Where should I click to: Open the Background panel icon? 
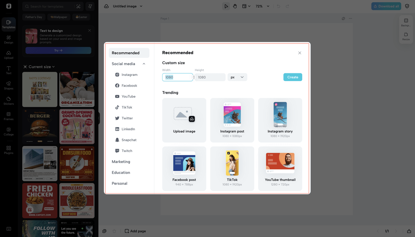[x=406, y=22]
